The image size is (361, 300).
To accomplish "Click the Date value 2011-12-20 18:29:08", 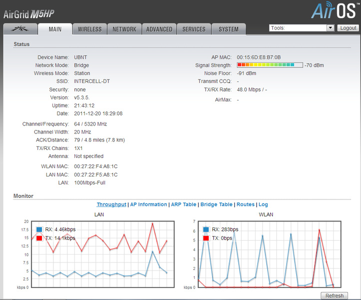I will point(98,113).
